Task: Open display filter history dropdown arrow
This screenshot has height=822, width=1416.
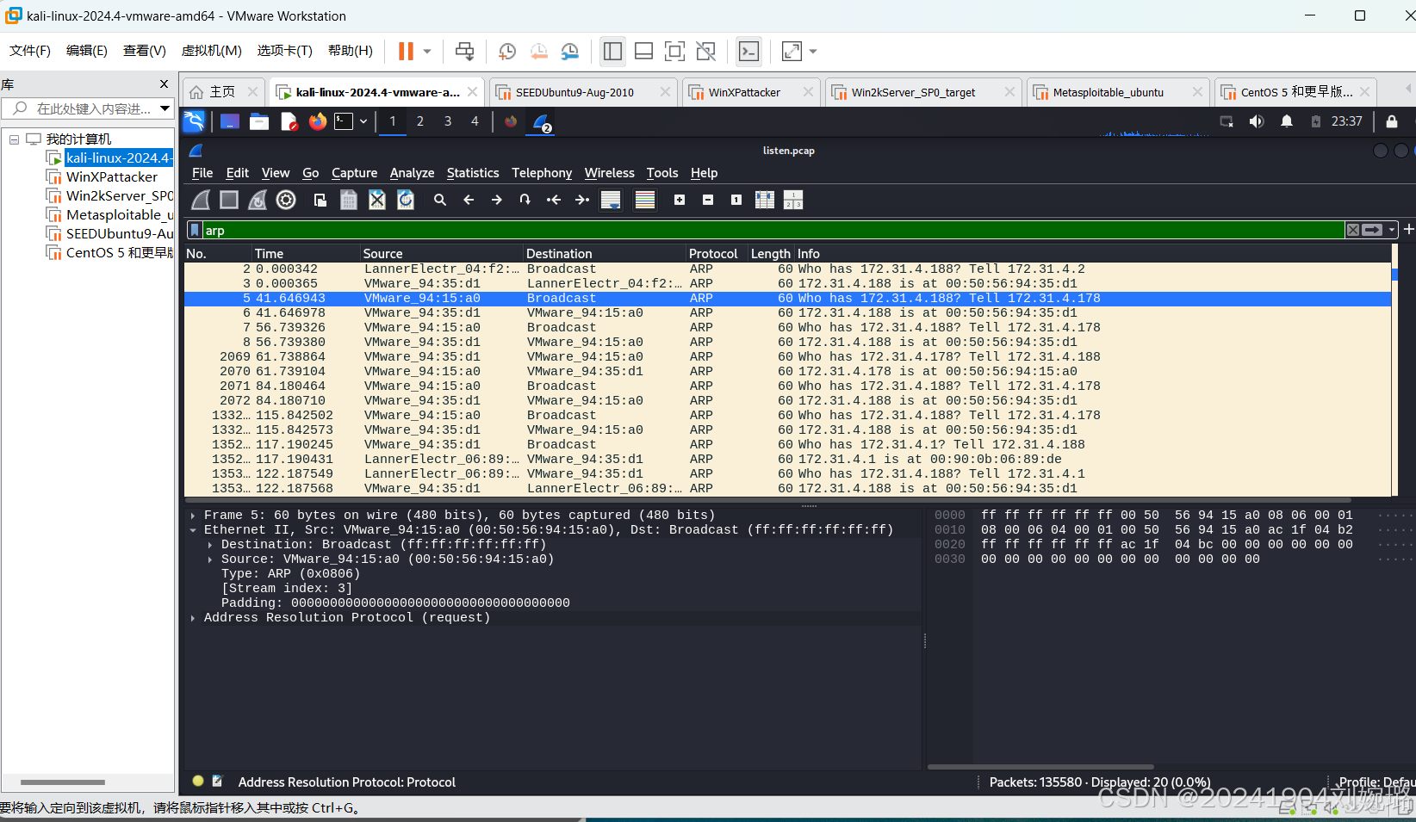Action: click(1392, 230)
